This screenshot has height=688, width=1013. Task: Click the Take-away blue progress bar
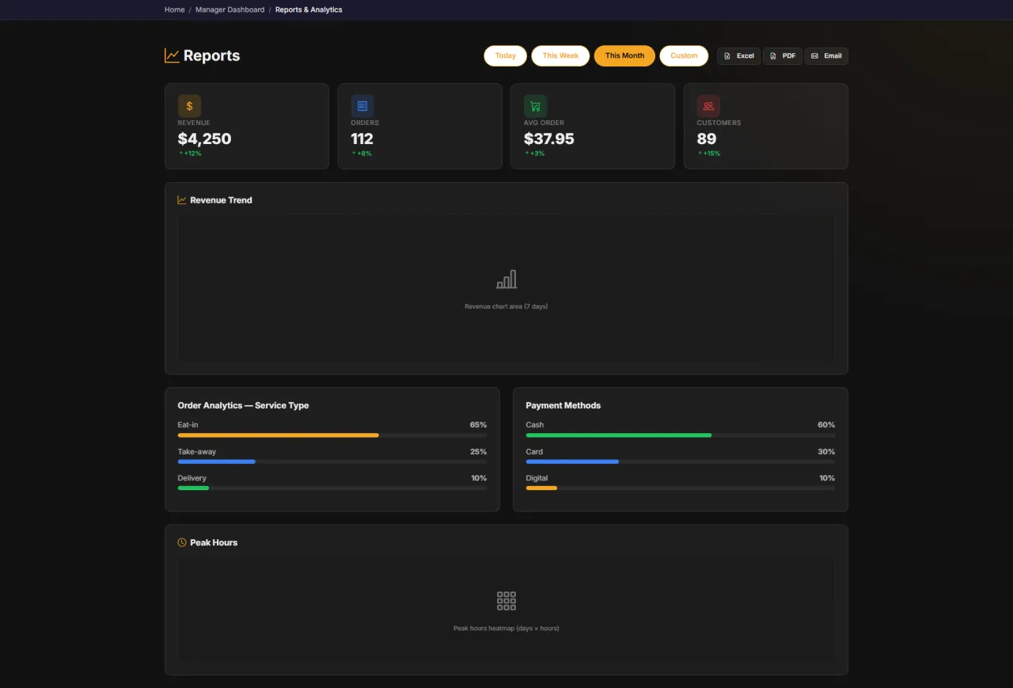click(217, 462)
